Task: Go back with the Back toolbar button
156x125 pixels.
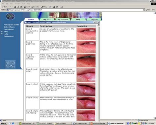Action: [x=4, y=7]
